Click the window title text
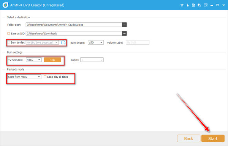Viewport: 228px width, 146px height. (37, 5)
